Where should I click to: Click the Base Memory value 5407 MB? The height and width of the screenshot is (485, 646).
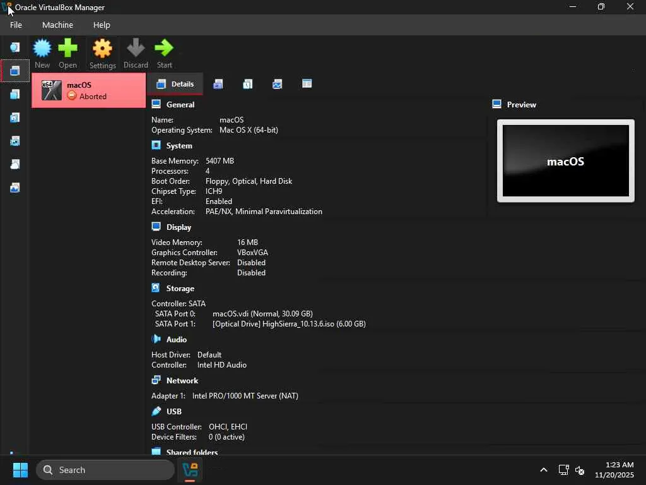click(220, 161)
